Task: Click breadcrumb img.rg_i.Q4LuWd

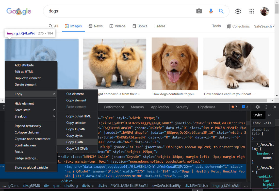Action: click(226, 186)
